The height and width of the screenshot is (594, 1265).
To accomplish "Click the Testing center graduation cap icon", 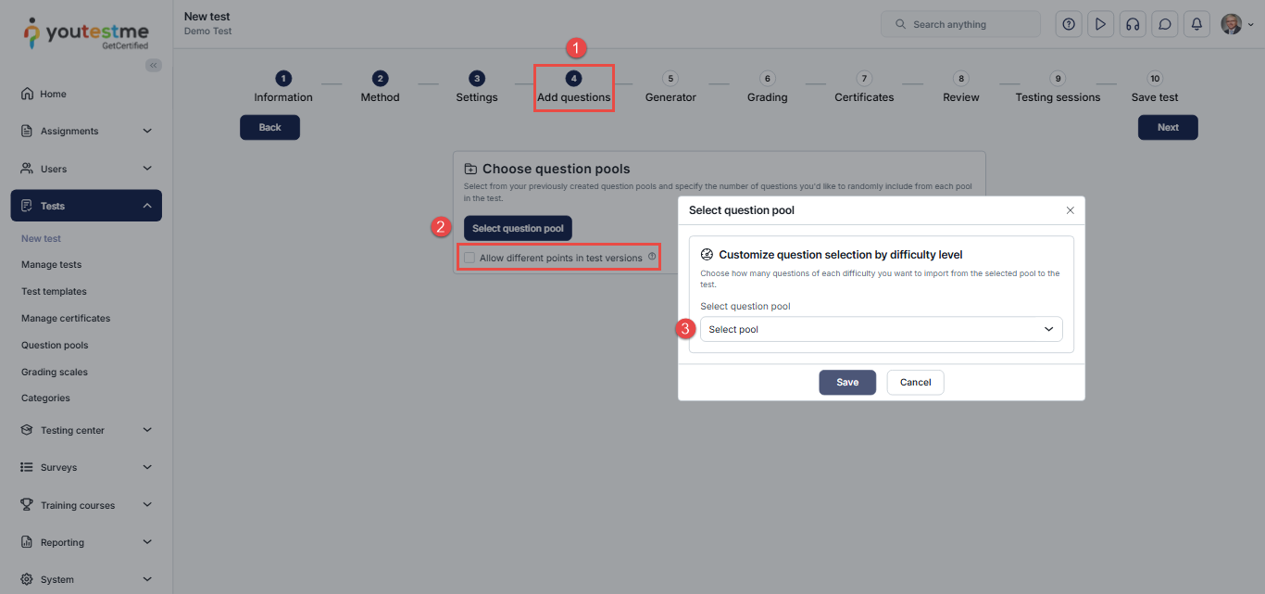I will tap(27, 430).
